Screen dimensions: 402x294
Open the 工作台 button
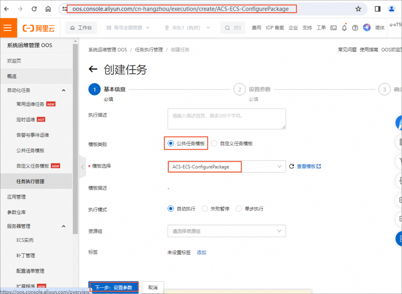coord(81,28)
